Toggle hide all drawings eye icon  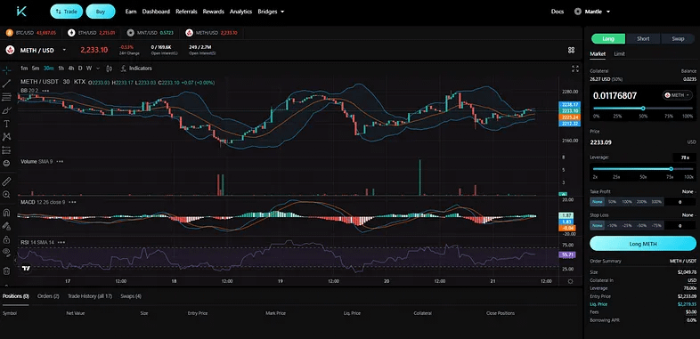7,253
